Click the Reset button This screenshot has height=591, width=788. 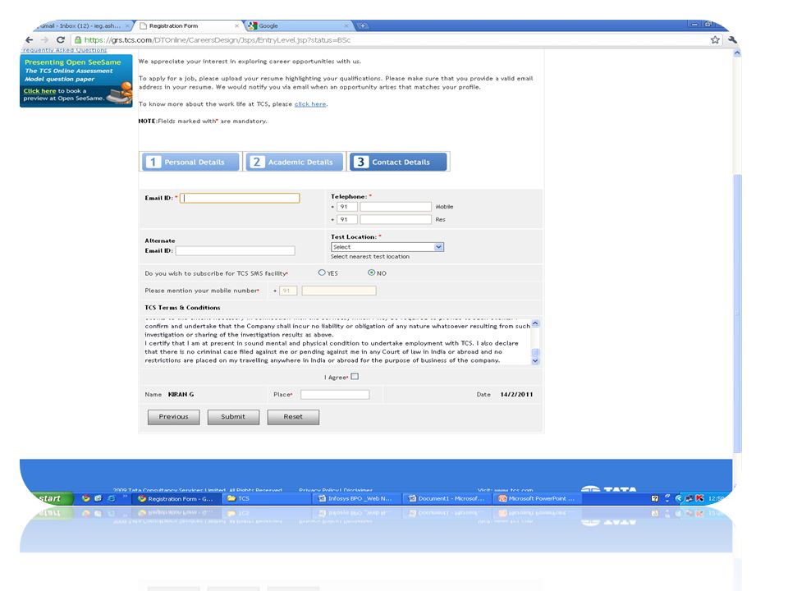(x=293, y=417)
